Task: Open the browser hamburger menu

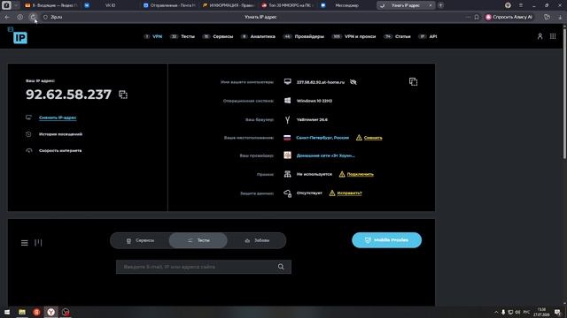Action: pyautogui.click(x=521, y=5)
